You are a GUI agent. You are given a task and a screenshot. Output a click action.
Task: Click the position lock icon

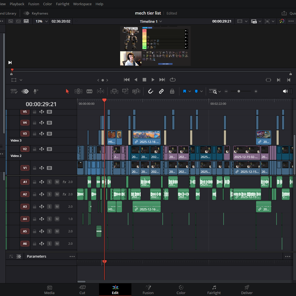pos(172,91)
